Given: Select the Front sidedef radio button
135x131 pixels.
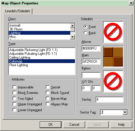Looking at the screenshot, I should coord(85,27).
